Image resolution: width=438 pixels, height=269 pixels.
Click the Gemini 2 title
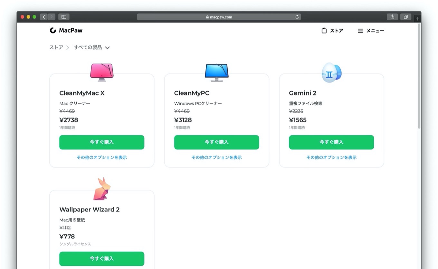303,93
